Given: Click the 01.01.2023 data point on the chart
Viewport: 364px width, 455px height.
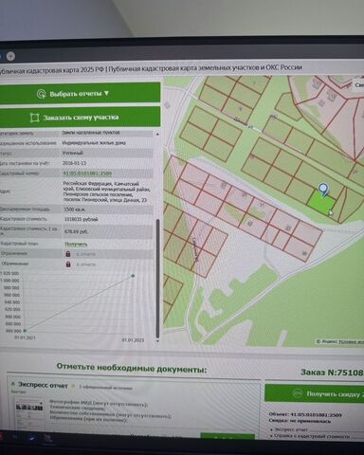Looking at the screenshot, I should click(x=133, y=276).
